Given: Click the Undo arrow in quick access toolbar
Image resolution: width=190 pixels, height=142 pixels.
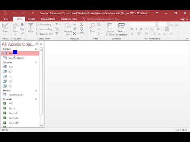Looking at the screenshot, I should (14, 13).
